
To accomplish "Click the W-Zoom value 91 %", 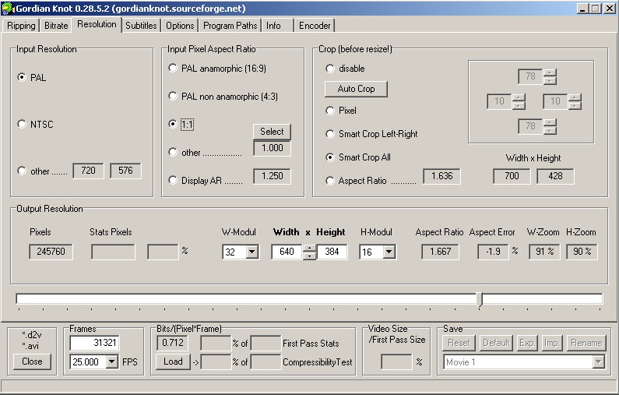I will (x=544, y=252).
